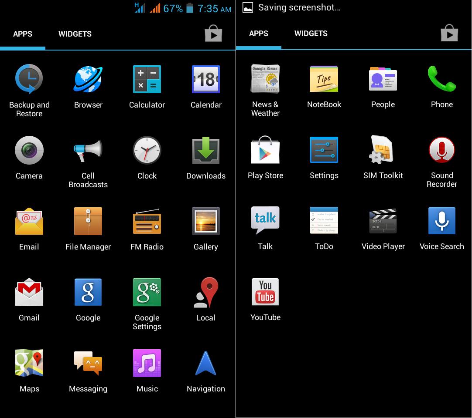The image size is (472, 418).
Task: Tap the 7:35 AM clock in status bar
Action: (x=214, y=9)
